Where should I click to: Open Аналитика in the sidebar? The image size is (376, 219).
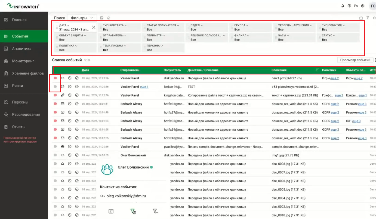21,49
